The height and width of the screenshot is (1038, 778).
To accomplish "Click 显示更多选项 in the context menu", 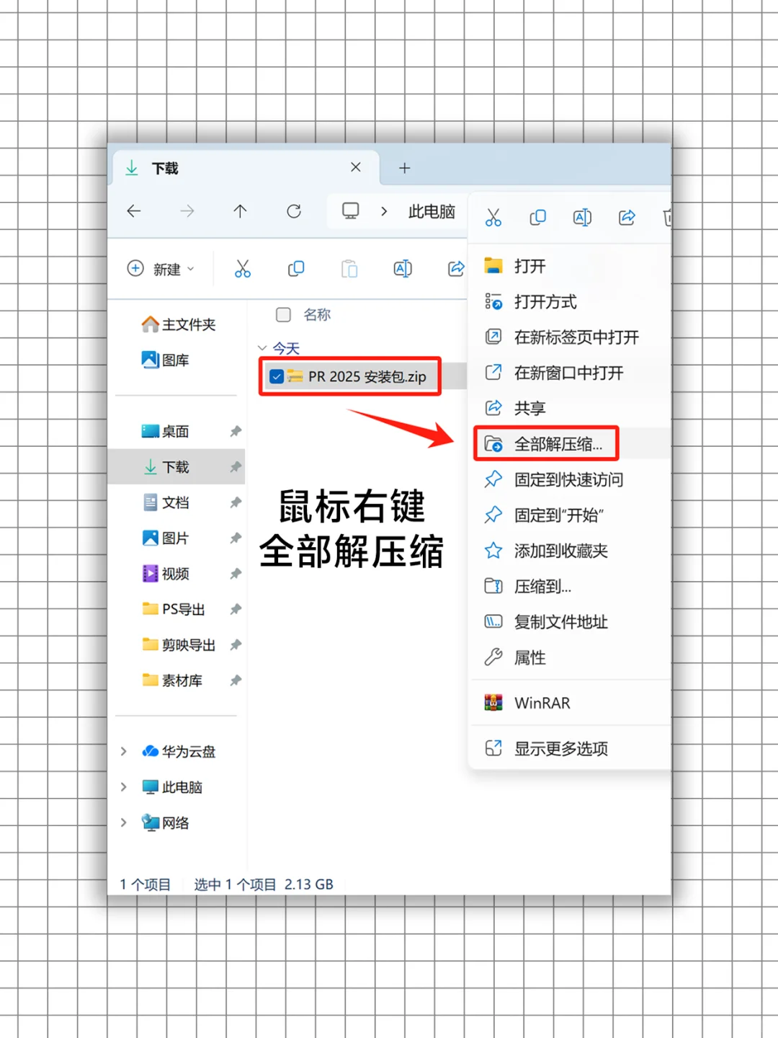I will pyautogui.click(x=561, y=748).
